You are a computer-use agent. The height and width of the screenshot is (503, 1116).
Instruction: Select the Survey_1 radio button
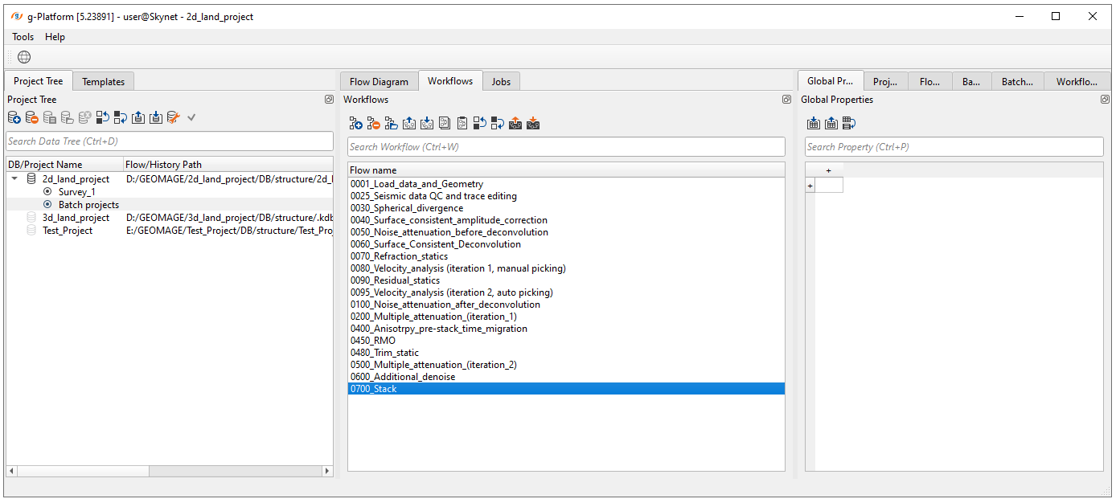pos(47,192)
